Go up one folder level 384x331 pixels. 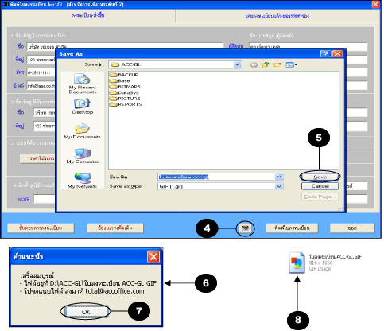pyautogui.click(x=266, y=64)
